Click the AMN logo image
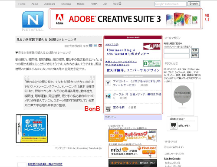This screenshot has width=217, height=167. coord(152,46)
